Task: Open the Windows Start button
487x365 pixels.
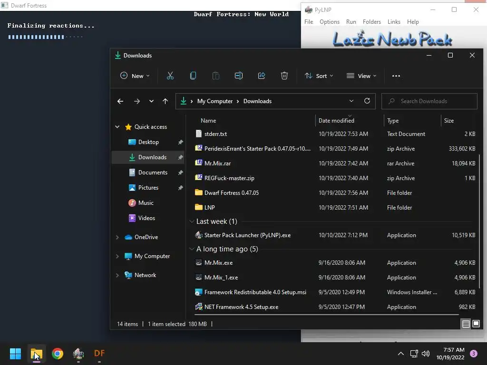Action: pos(15,354)
